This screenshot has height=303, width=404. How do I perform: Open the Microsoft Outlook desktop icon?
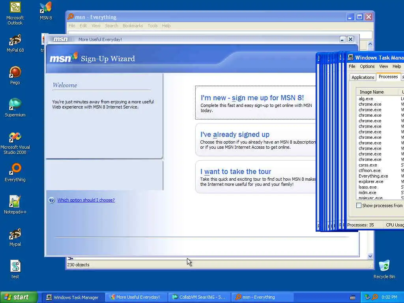pos(15,13)
